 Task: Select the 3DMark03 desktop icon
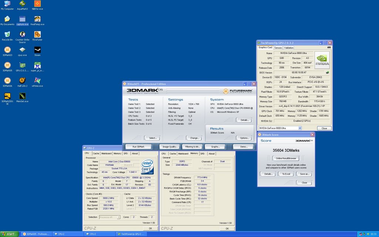coord(7,51)
